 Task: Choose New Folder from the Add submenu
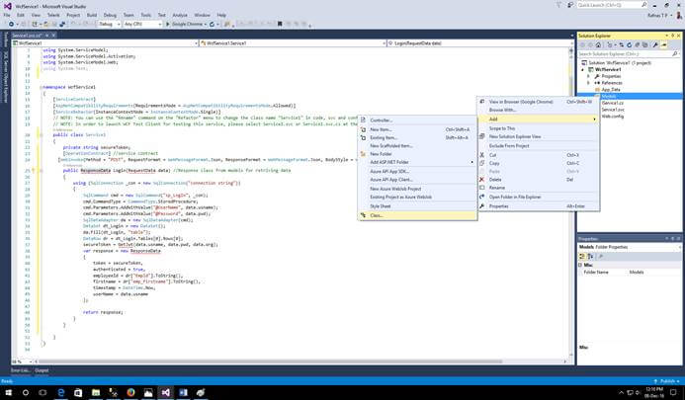tap(383, 154)
